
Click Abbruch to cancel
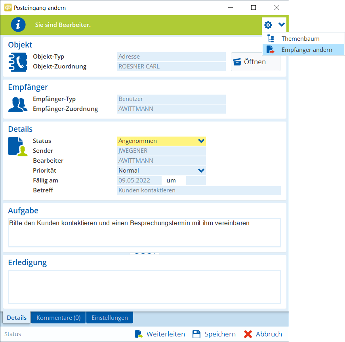tap(263, 334)
